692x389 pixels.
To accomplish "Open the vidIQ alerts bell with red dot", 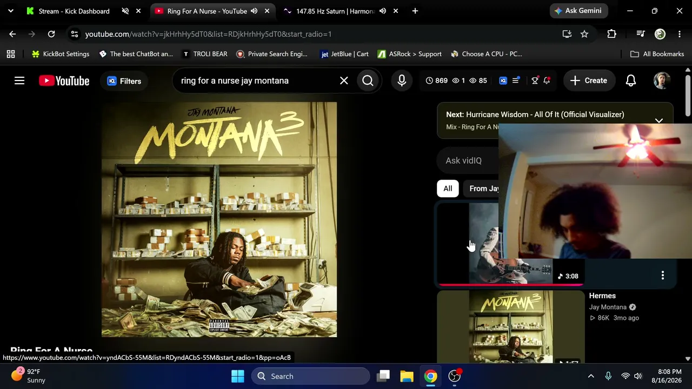I will click(547, 81).
